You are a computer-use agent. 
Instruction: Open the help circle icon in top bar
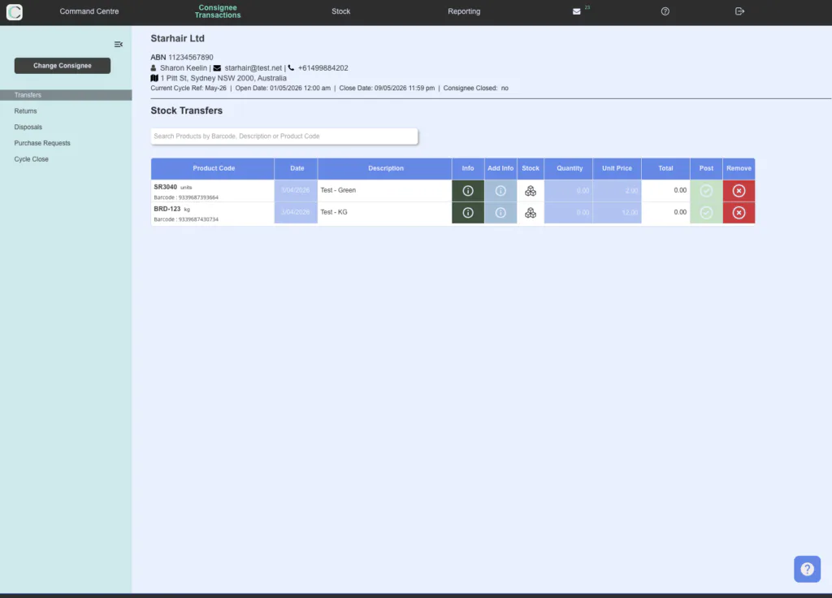(665, 11)
